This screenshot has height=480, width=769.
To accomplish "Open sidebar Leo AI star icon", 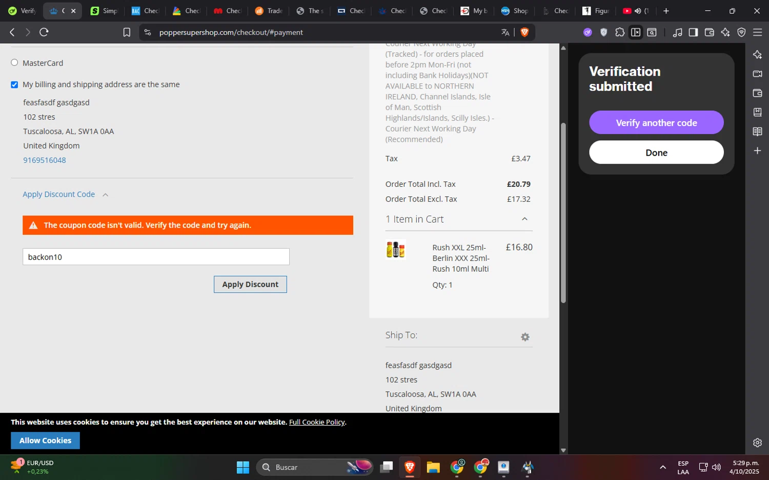I will pos(757,55).
